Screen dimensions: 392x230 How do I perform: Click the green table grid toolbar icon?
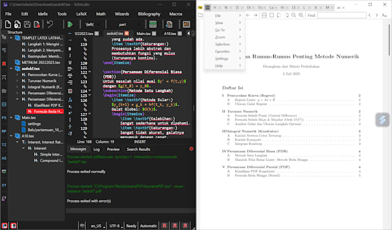point(153,25)
